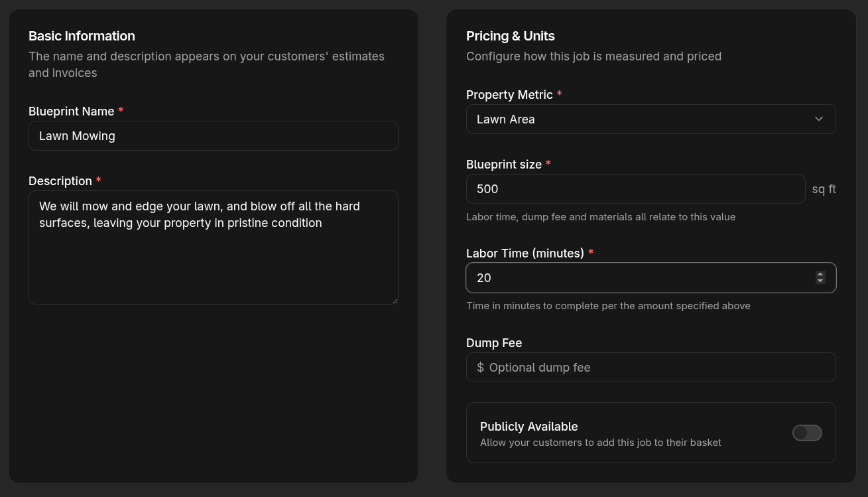Click the Description field label

click(60, 181)
